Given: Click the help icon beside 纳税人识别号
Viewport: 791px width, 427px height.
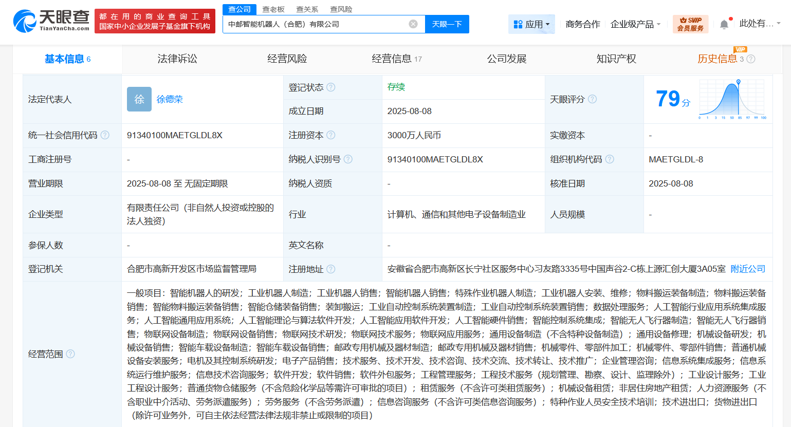Looking at the screenshot, I should 348,159.
